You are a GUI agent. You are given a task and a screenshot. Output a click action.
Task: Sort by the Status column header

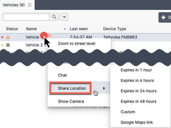[12, 29]
